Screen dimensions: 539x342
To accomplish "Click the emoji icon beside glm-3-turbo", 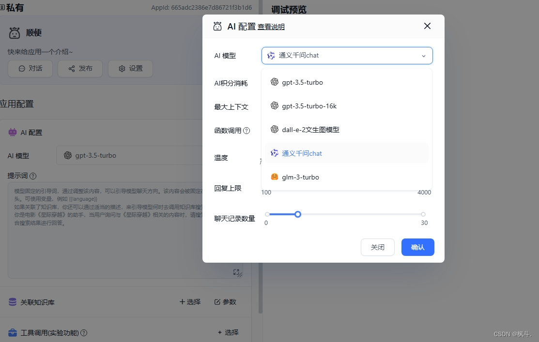I will pos(274,177).
